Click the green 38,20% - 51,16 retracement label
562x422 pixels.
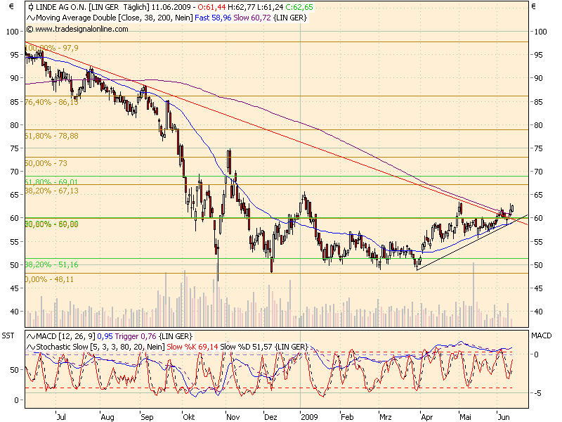[x=51, y=264]
